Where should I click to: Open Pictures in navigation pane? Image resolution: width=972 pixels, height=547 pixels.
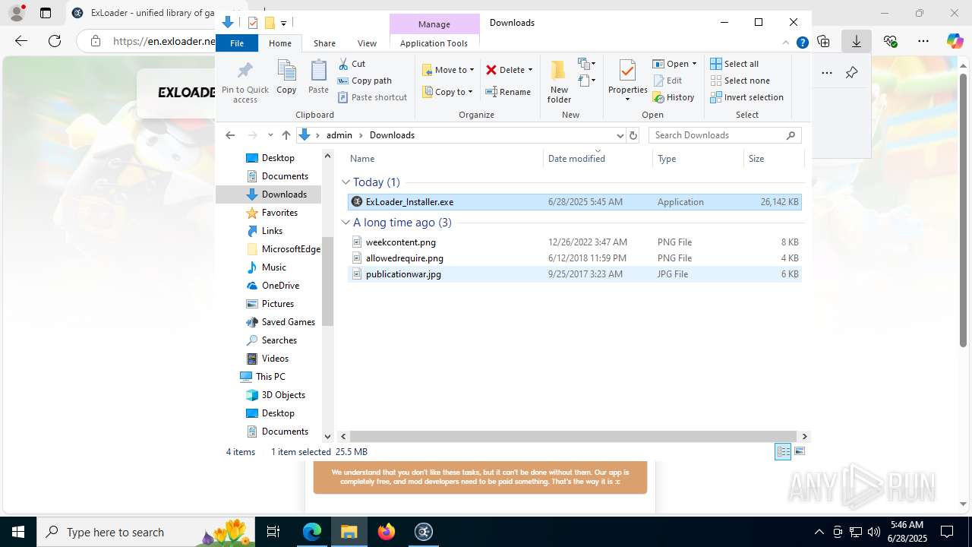[x=277, y=304]
